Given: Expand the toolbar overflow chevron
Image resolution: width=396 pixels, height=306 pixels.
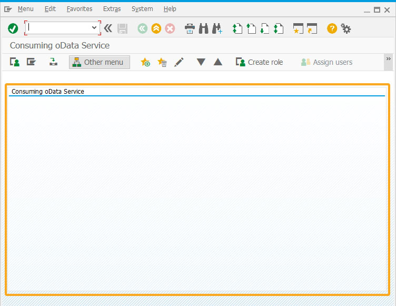Looking at the screenshot, I should (x=389, y=59).
